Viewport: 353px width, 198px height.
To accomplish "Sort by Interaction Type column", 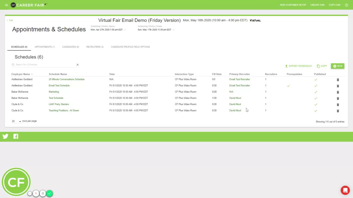I will (184, 74).
